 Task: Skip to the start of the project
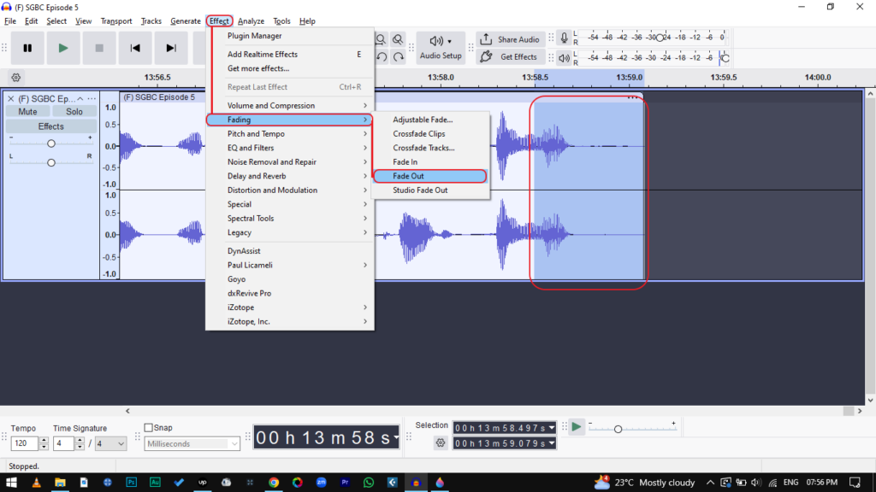134,49
